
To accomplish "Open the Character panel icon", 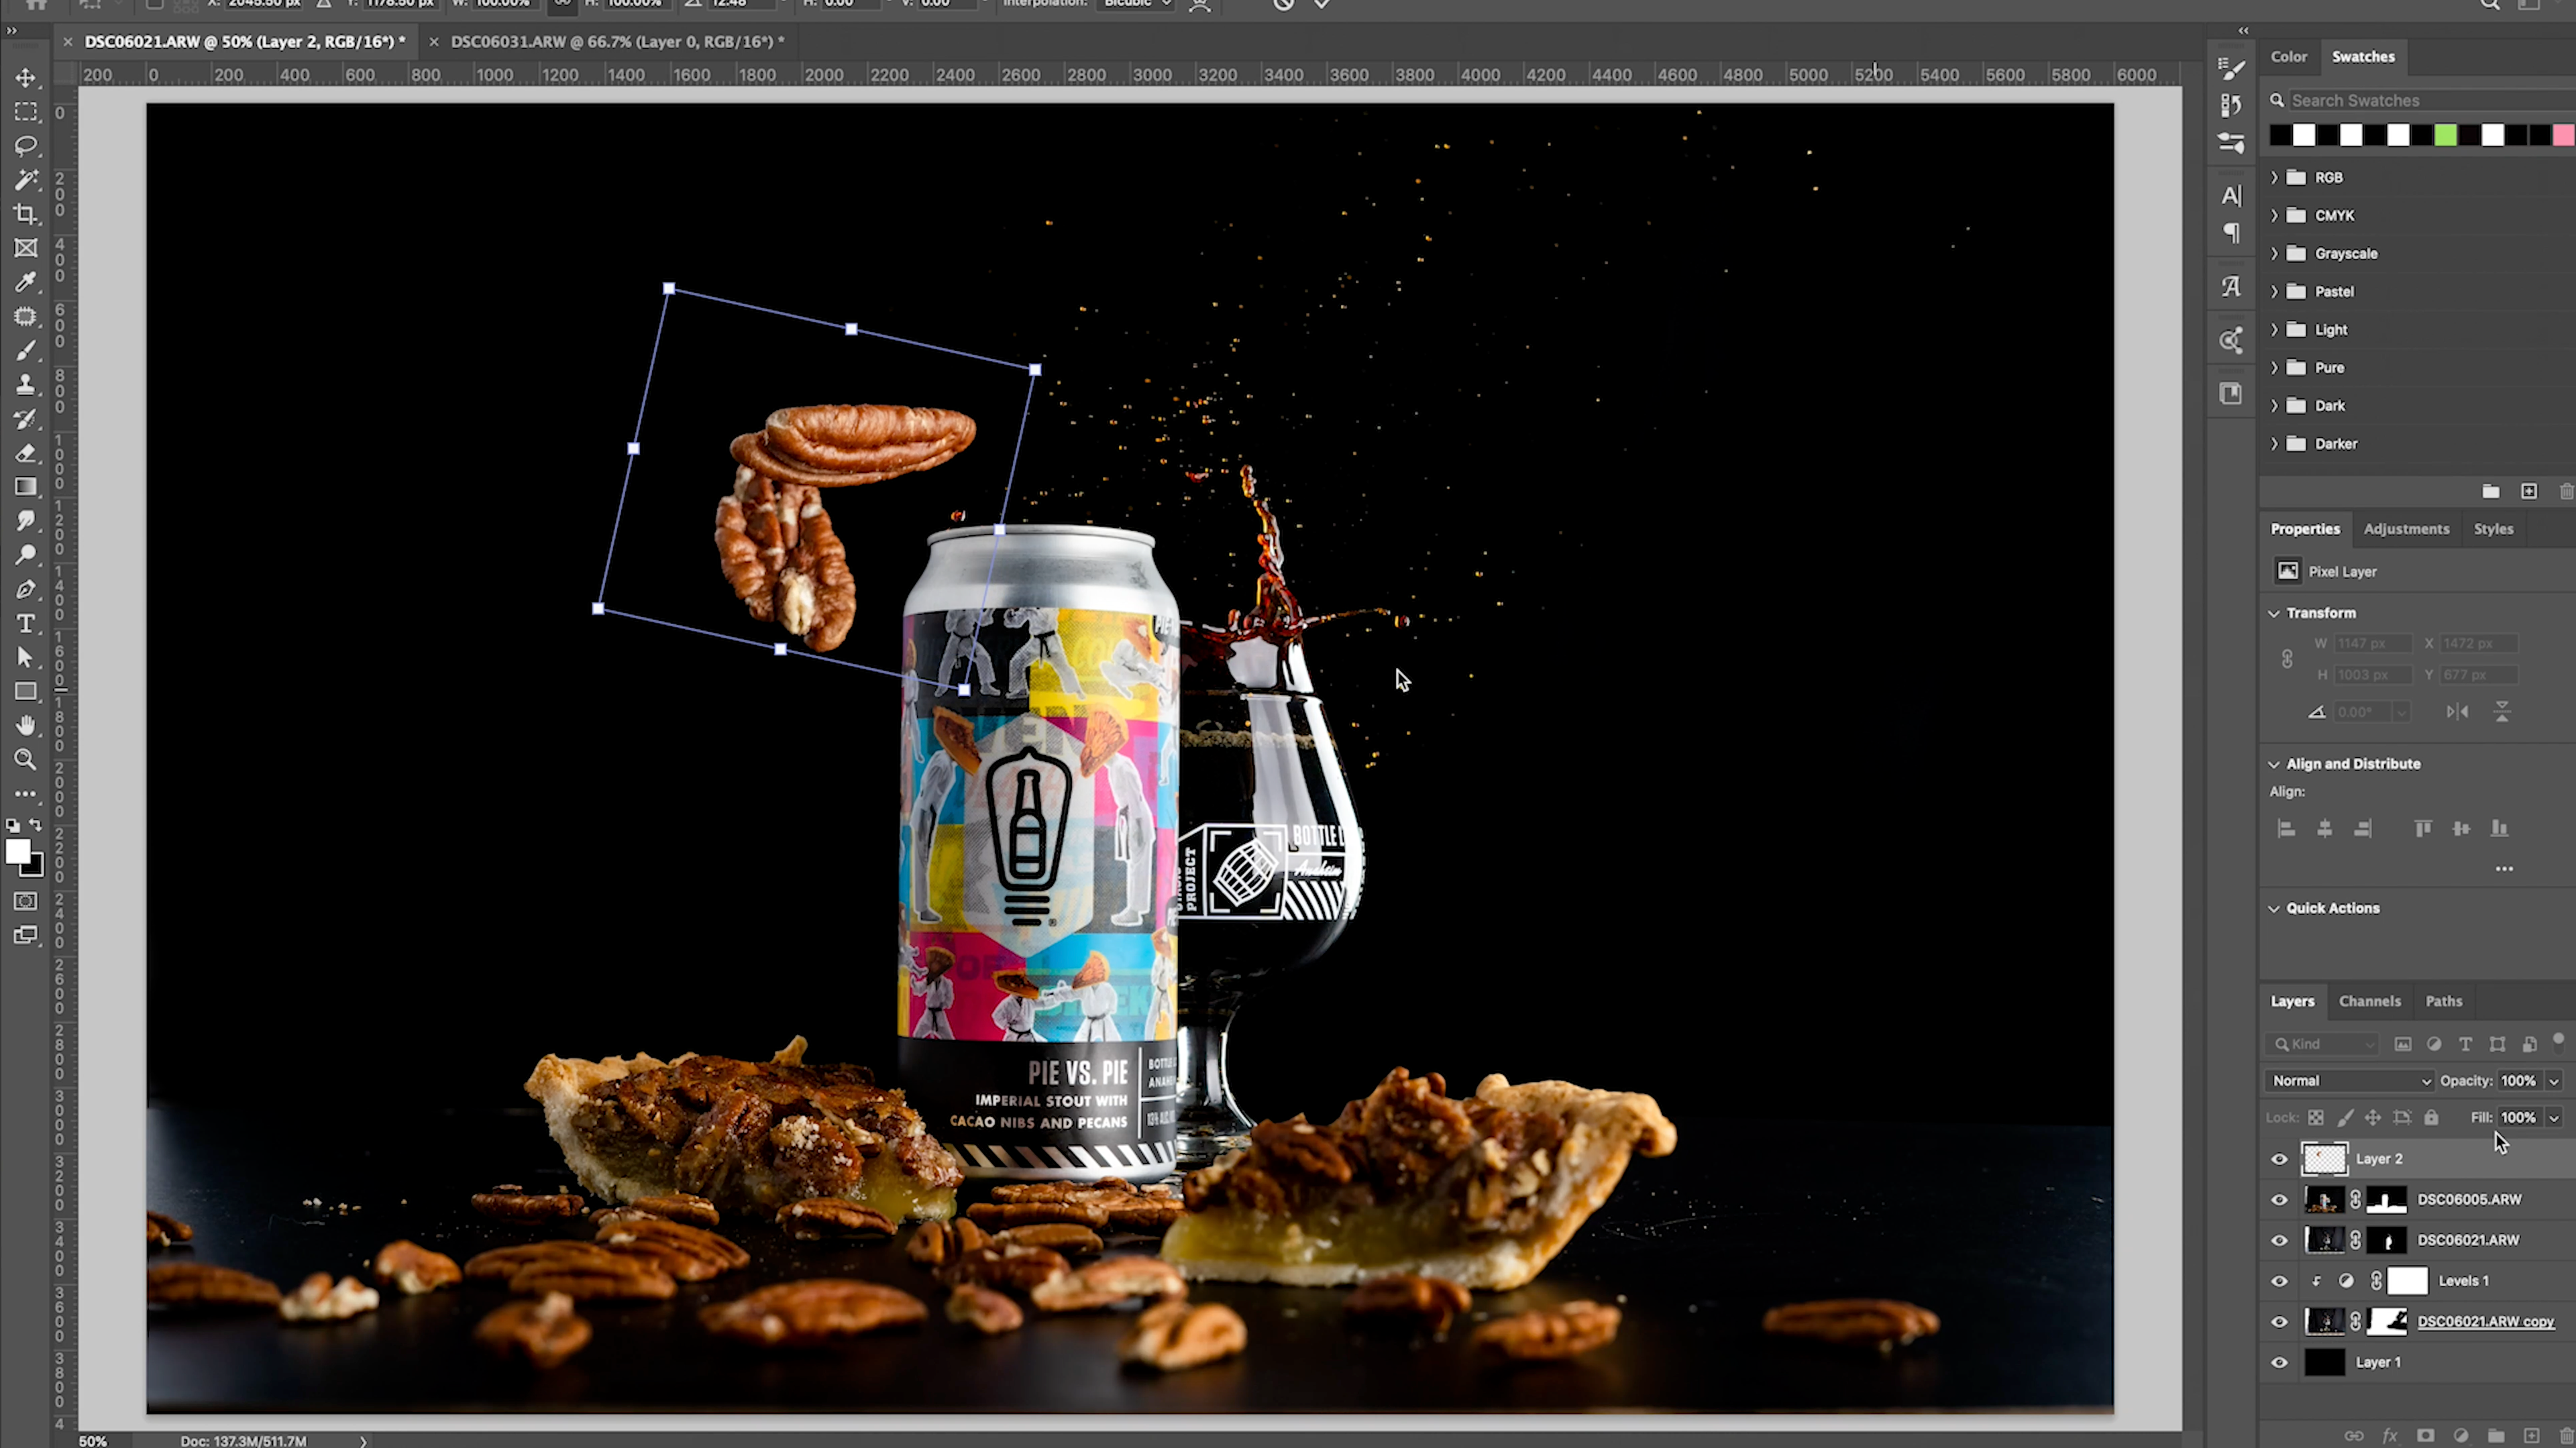I will tap(2231, 196).
